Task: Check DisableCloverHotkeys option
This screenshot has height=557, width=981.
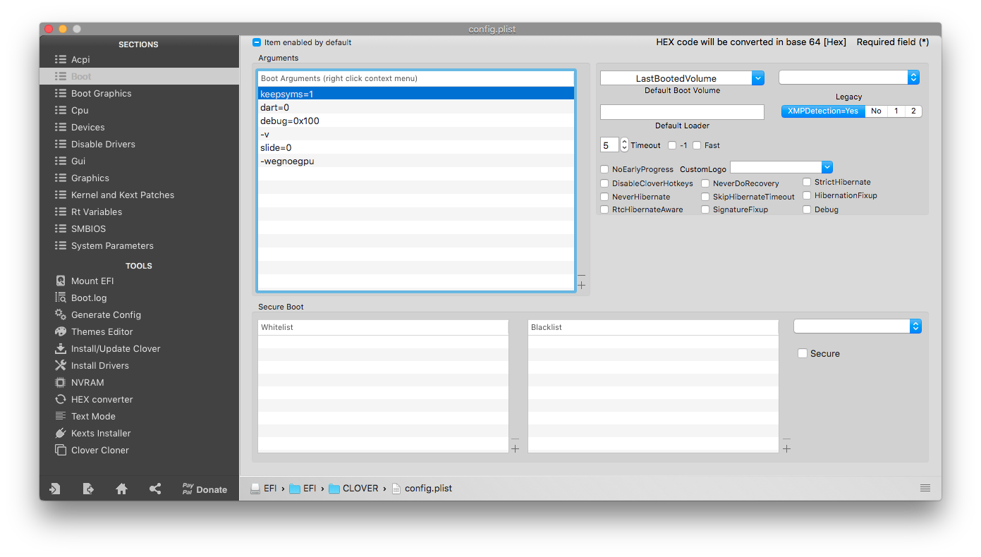Action: [604, 183]
